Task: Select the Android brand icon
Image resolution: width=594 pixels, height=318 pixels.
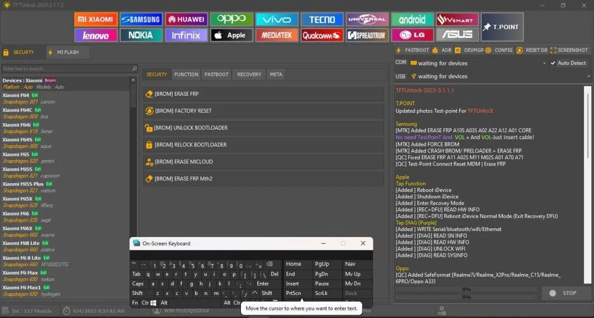Action: coord(412,19)
